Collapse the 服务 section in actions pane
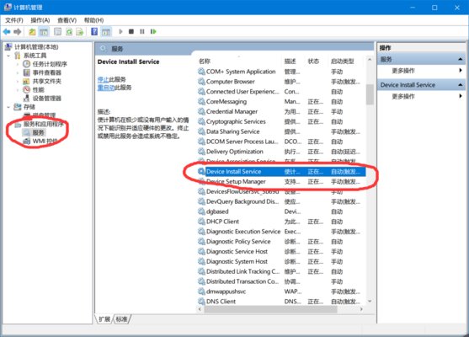 coord(460,60)
